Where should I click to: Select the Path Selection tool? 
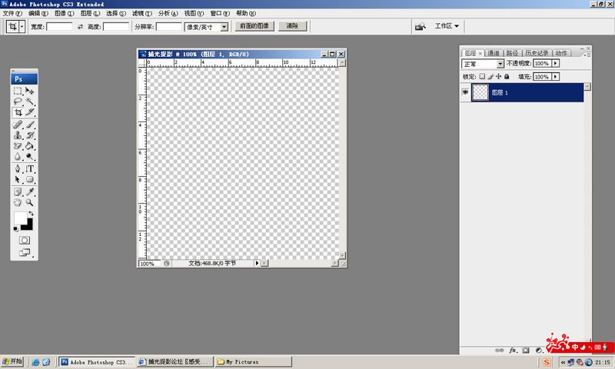click(18, 180)
